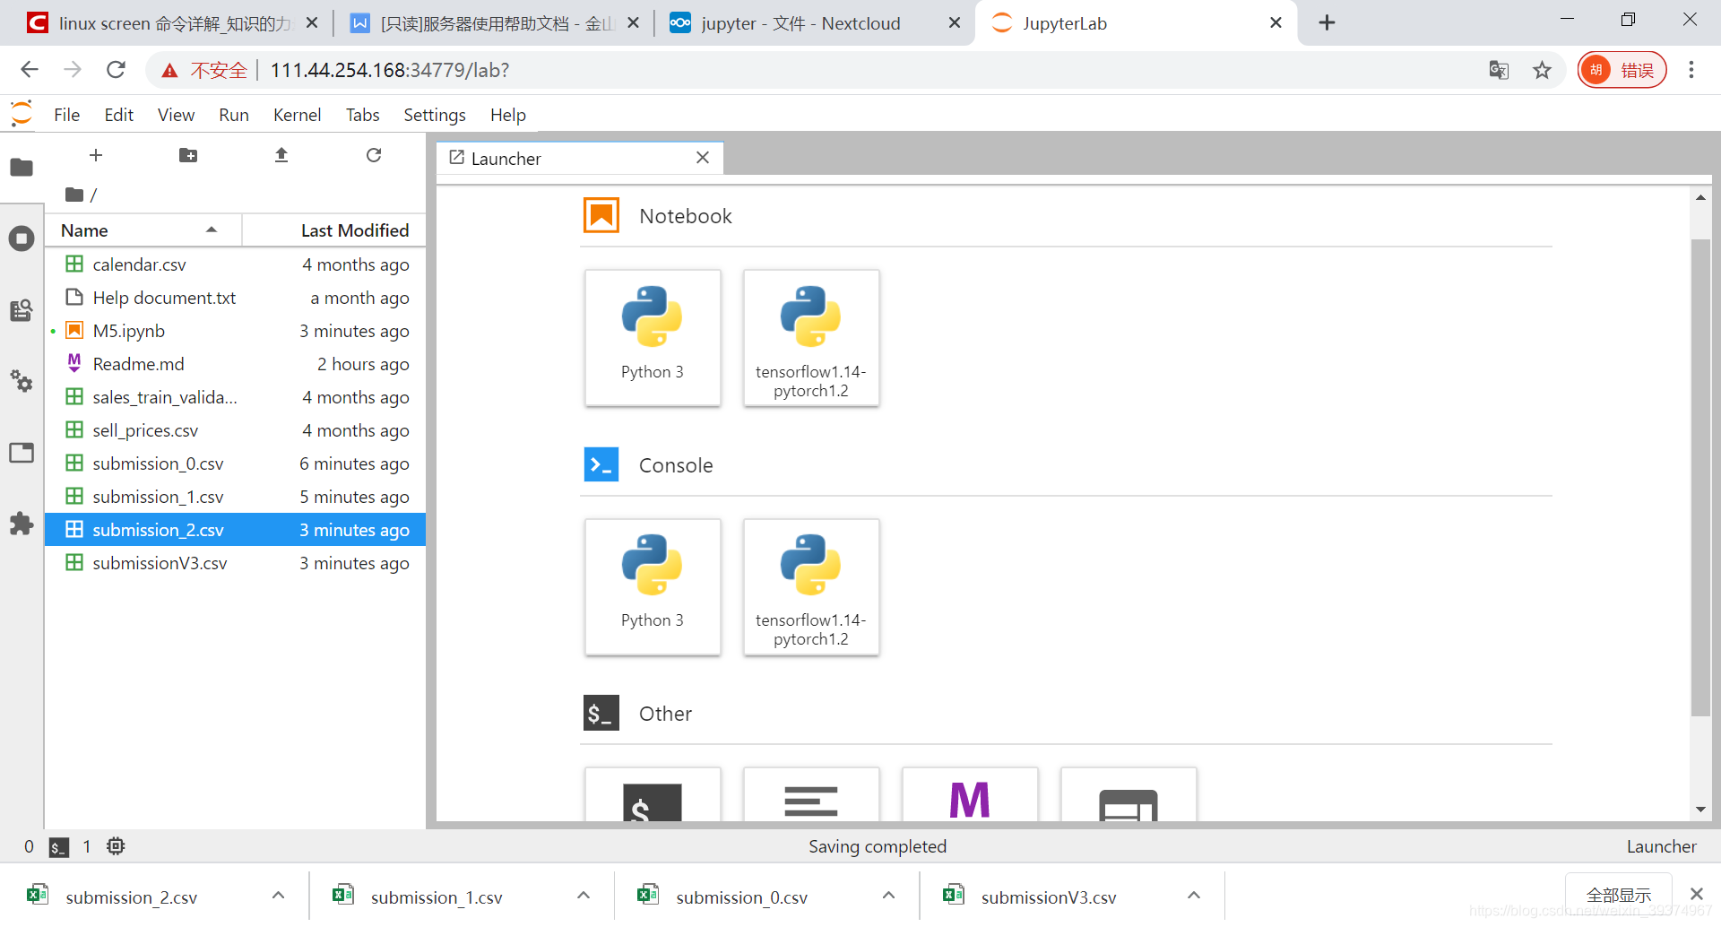This screenshot has width=1721, height=927.
Task: Expand submission_0.csv download options chevron
Action: click(x=888, y=896)
